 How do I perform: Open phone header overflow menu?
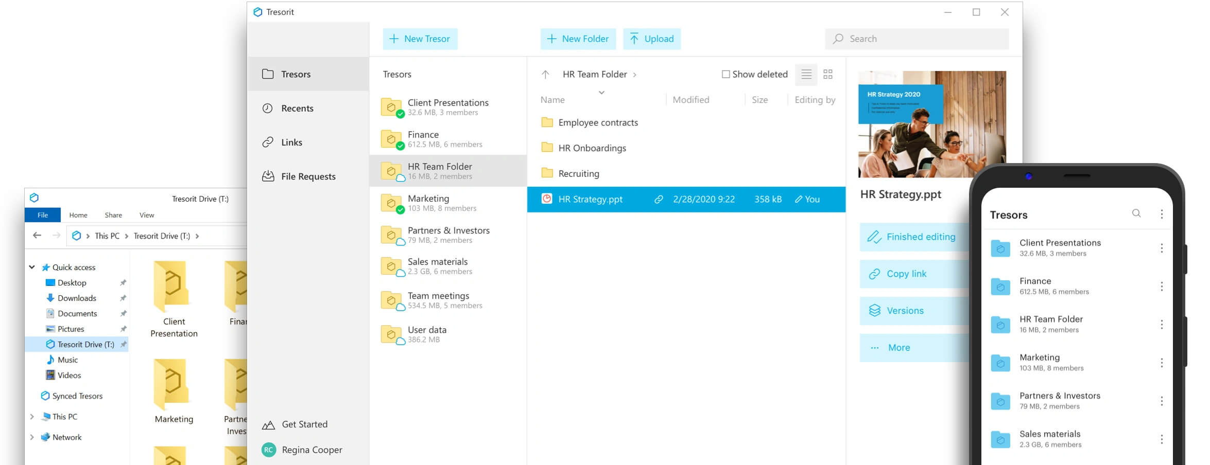pyautogui.click(x=1162, y=214)
